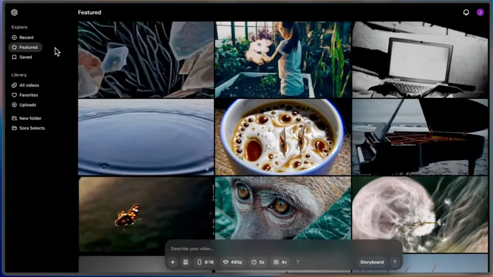Open the 480p resolution dropdown
This screenshot has height=277, width=493.
click(232, 262)
